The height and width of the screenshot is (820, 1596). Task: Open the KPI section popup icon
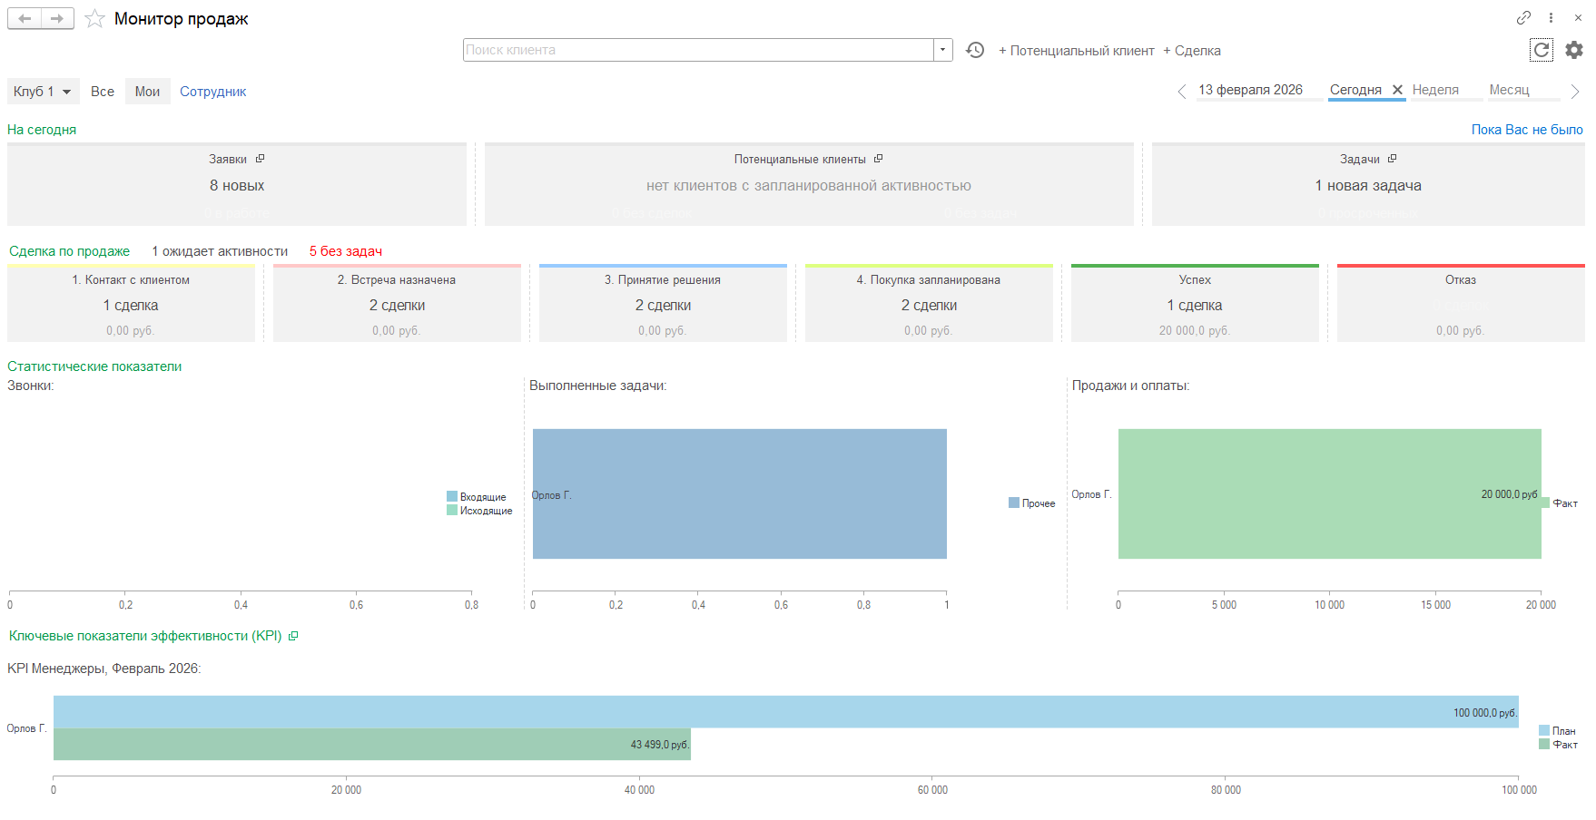pos(293,636)
